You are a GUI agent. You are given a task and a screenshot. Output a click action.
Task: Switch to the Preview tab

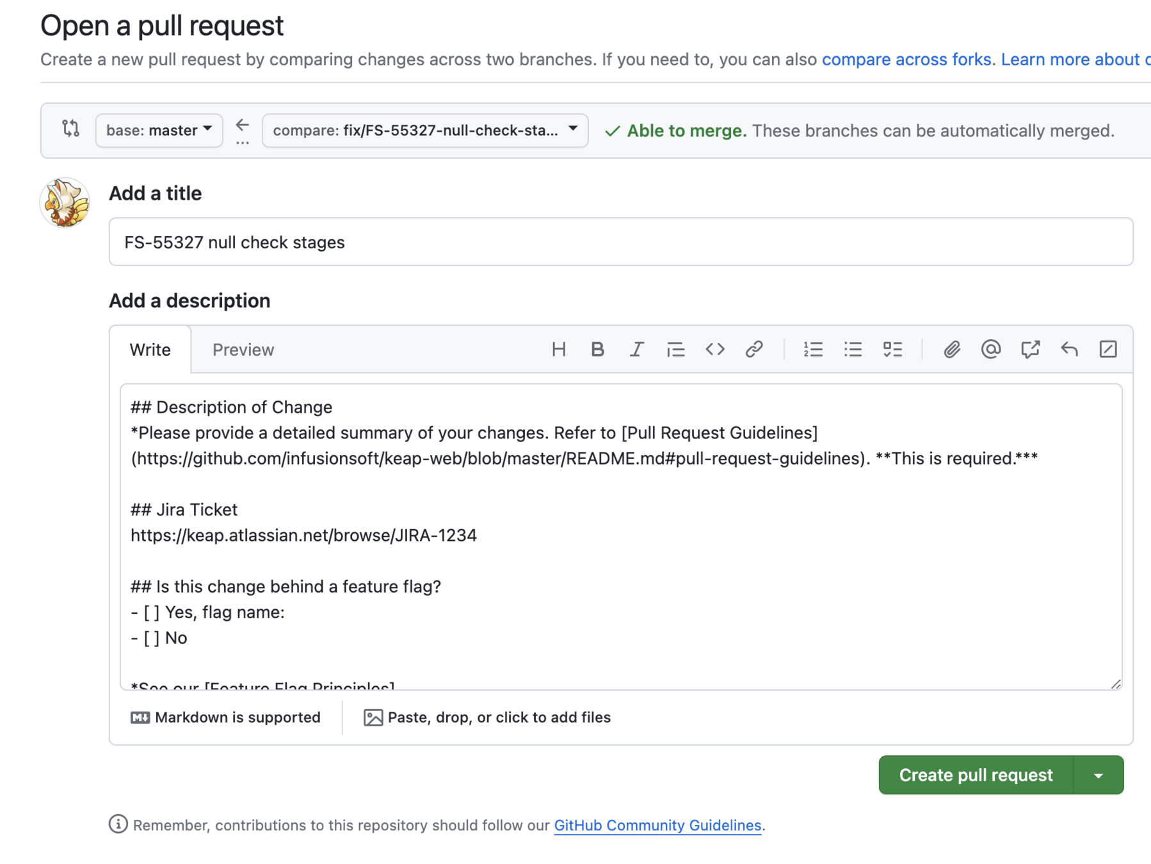pyautogui.click(x=243, y=350)
